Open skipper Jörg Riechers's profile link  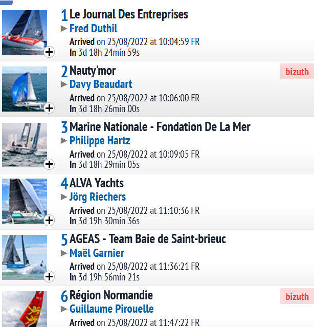tap(98, 197)
